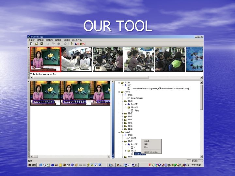Click the scene strip scrollbar left arrow
235x176 pixels.
(x=32, y=77)
